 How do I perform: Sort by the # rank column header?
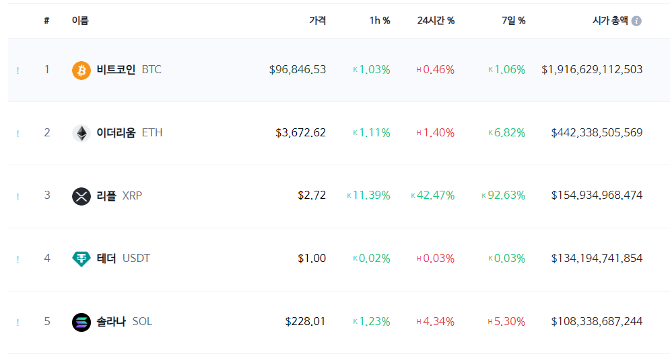(x=46, y=20)
